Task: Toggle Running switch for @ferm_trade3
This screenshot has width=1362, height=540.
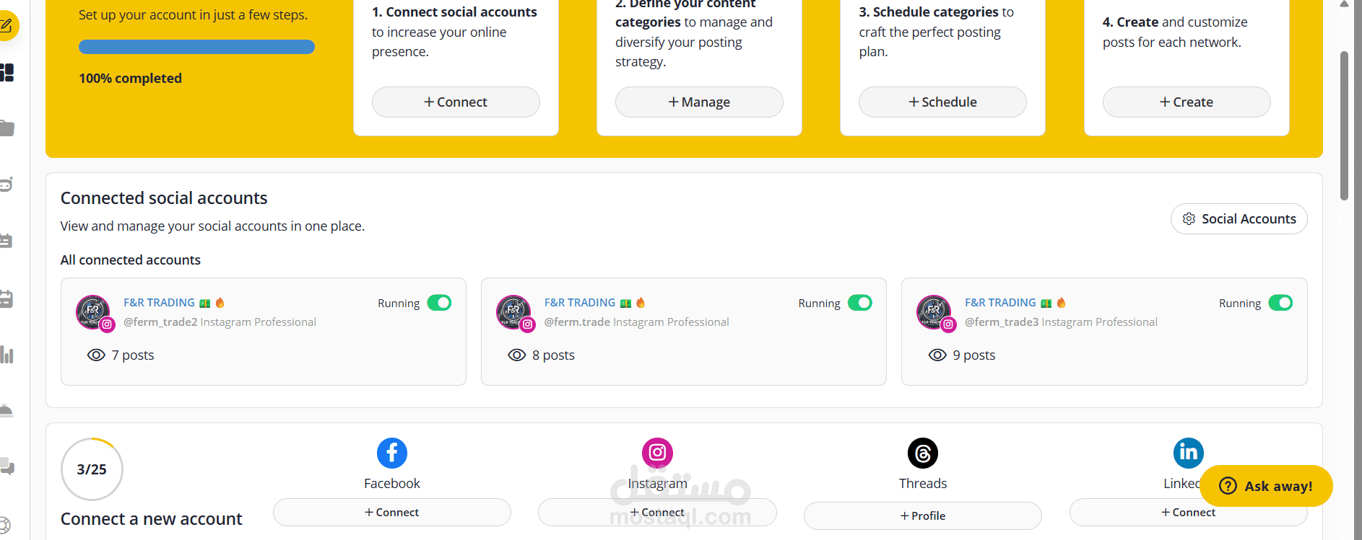Action: coord(1280,303)
